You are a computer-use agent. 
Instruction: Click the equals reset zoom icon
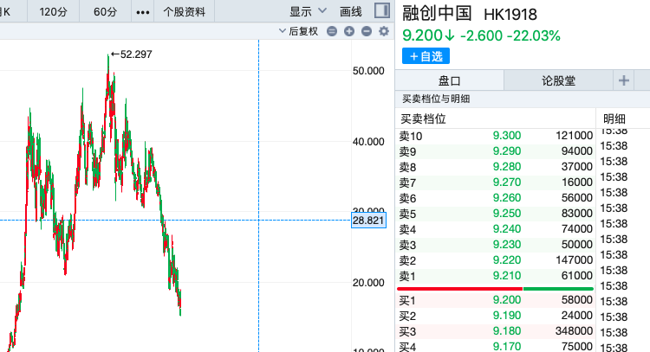332,31
